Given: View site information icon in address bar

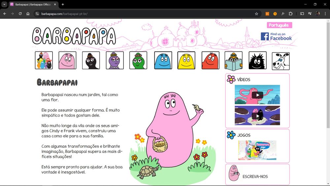Looking at the screenshot, I should [x=37, y=14].
